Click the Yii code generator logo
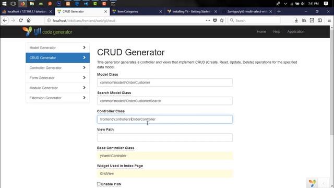 pyautogui.click(x=47, y=31)
